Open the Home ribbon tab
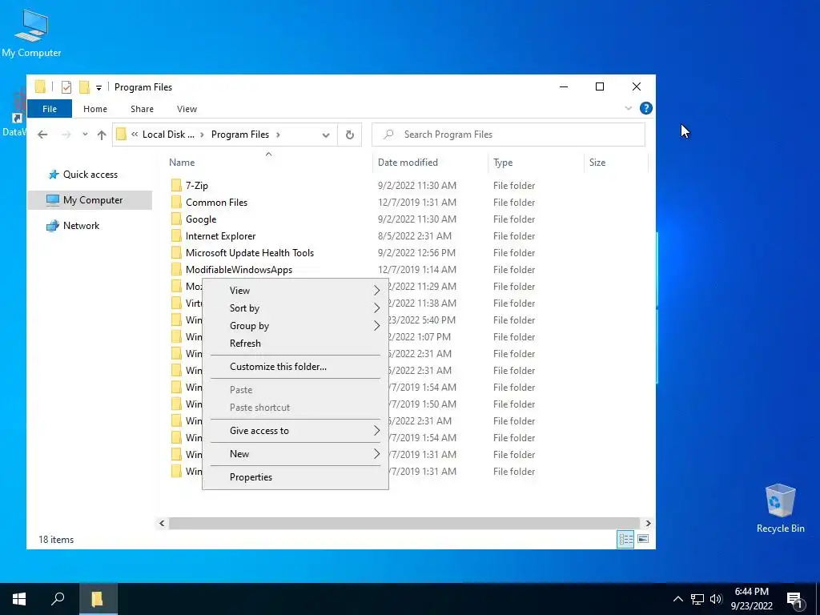Image resolution: width=820 pixels, height=615 pixels. click(95, 109)
